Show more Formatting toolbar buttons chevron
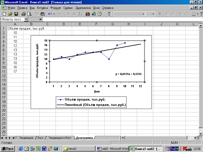 (201, 14)
